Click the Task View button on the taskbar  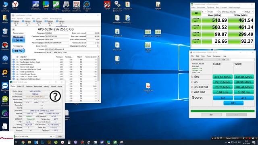(x=16, y=142)
